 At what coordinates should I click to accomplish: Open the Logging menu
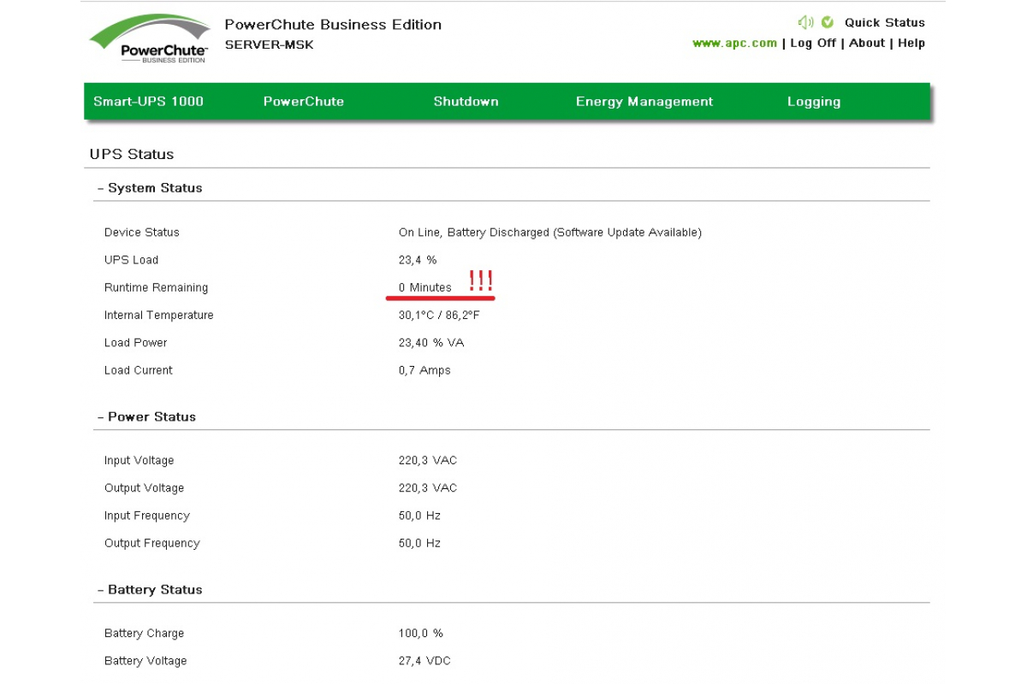click(x=814, y=102)
